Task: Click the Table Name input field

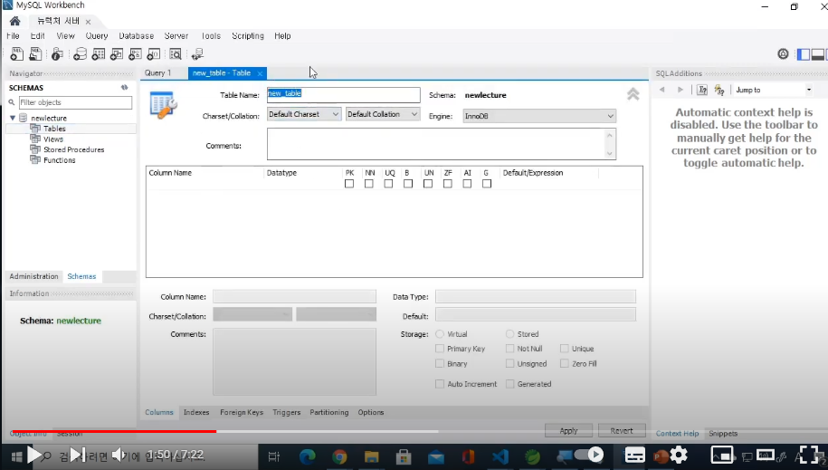Action: 343,95
